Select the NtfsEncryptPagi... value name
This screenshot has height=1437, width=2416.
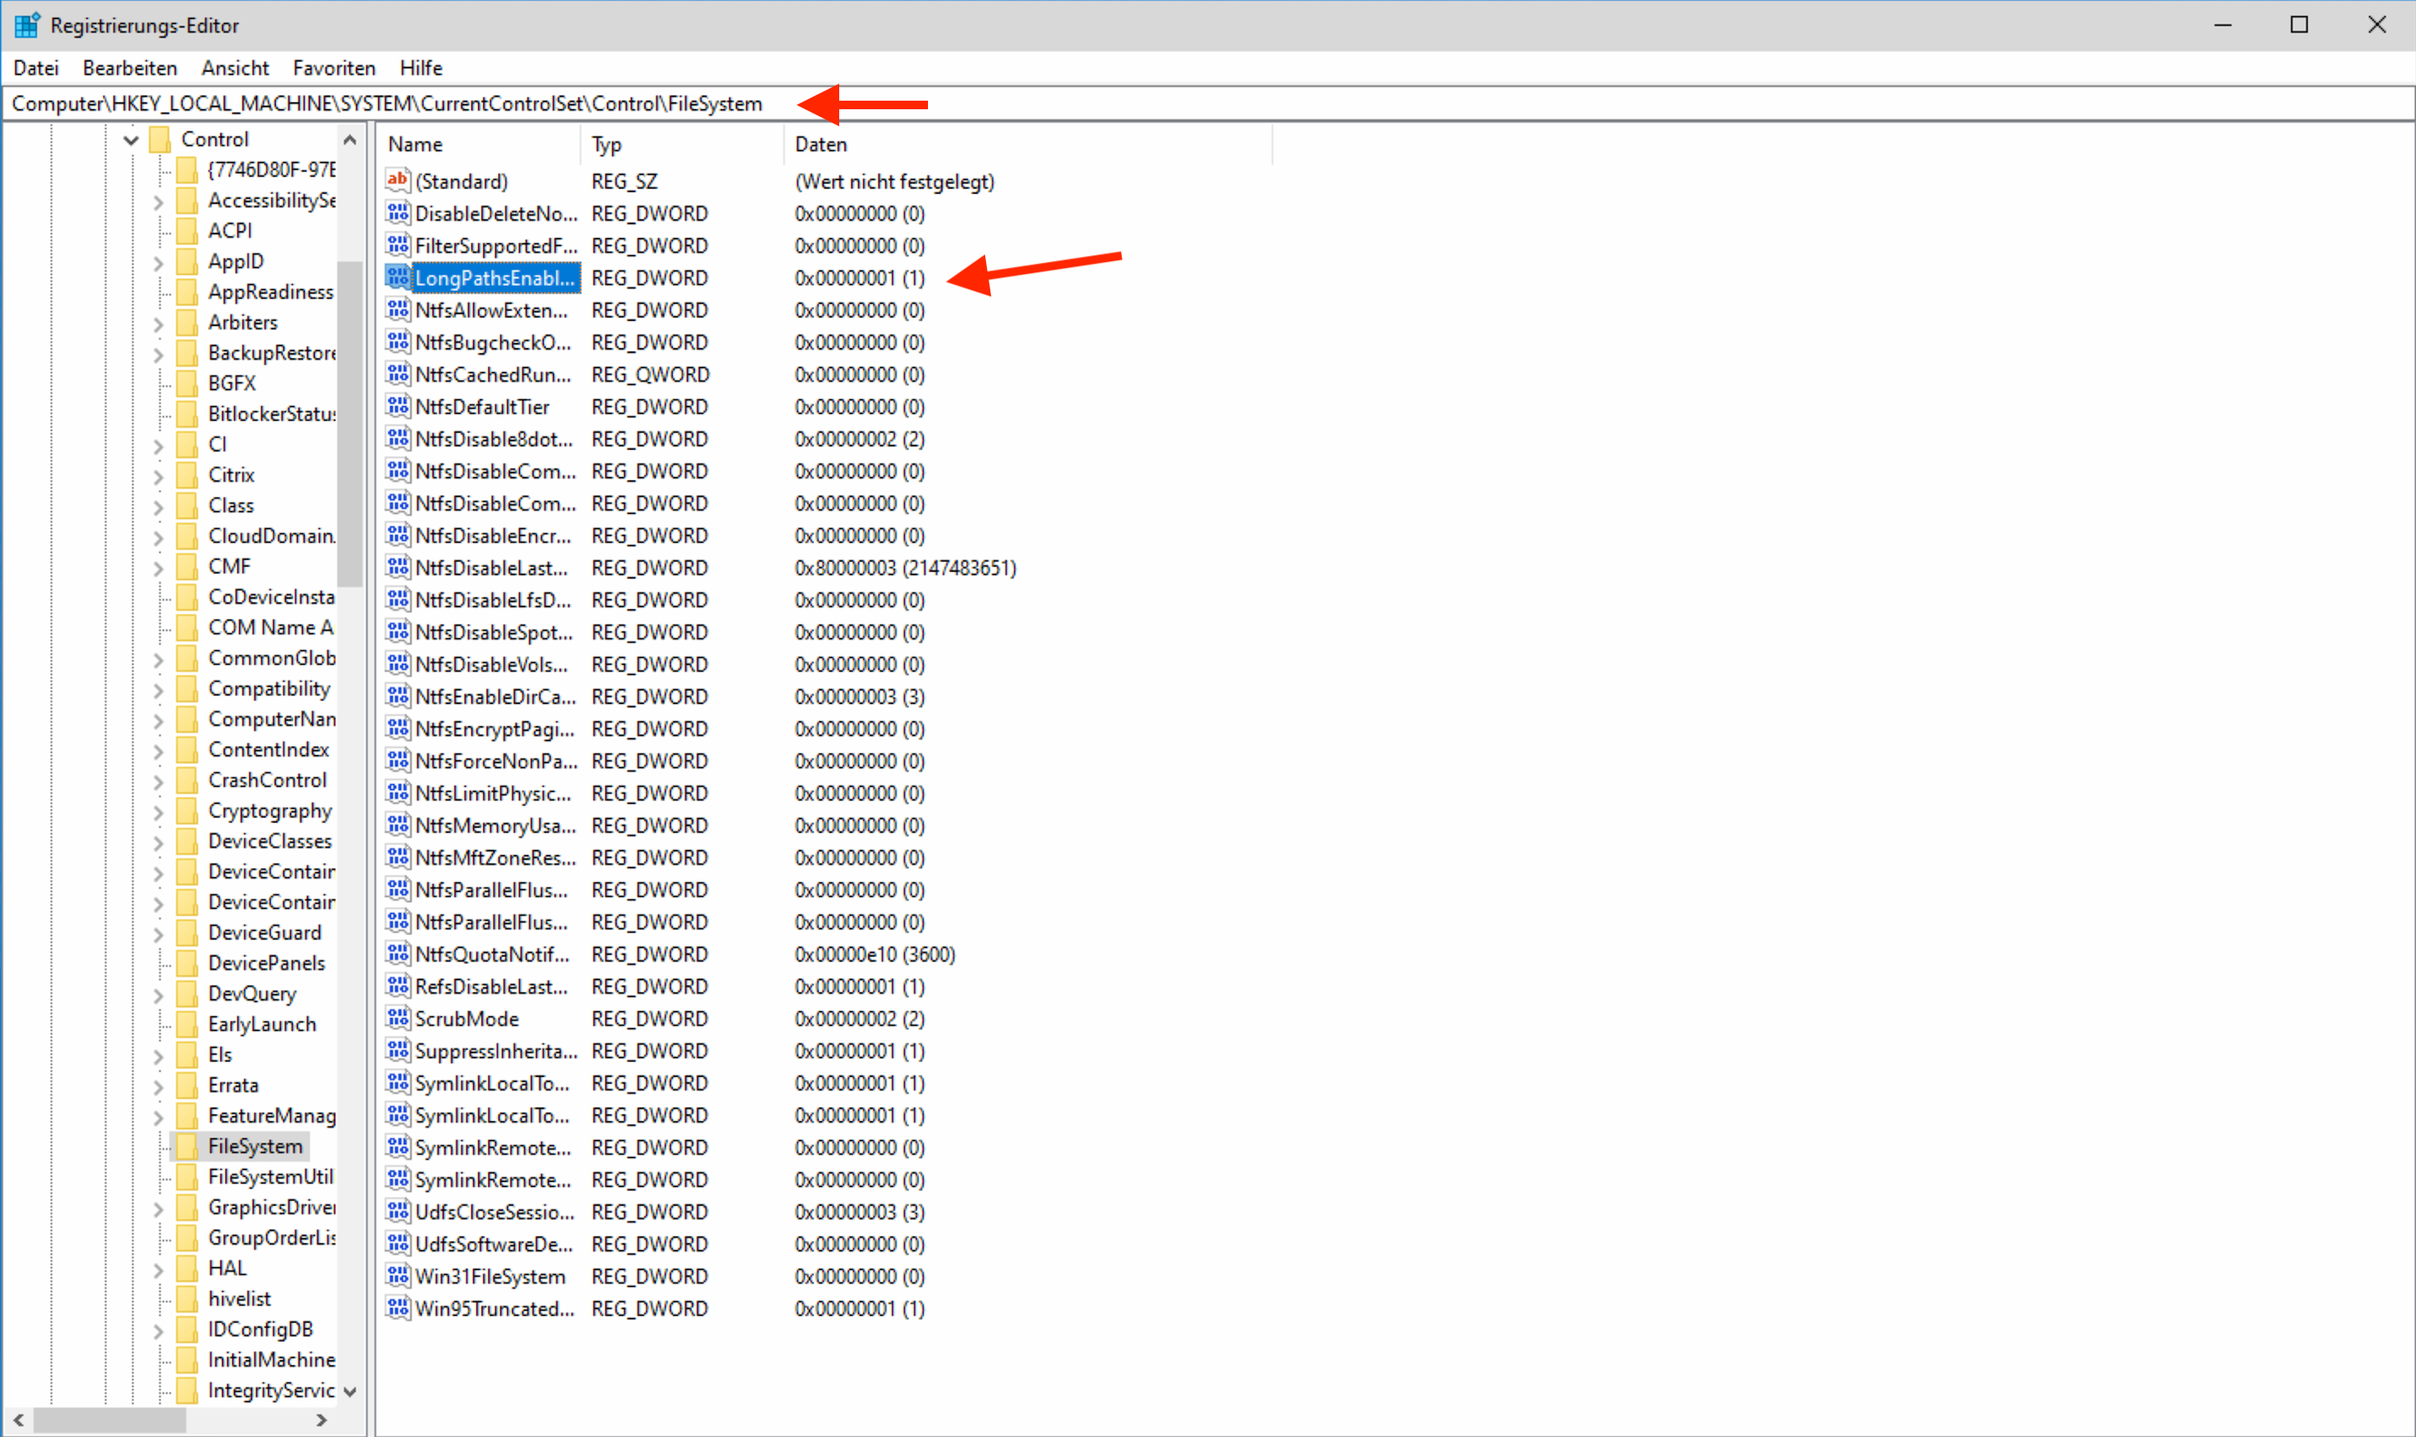[495, 728]
